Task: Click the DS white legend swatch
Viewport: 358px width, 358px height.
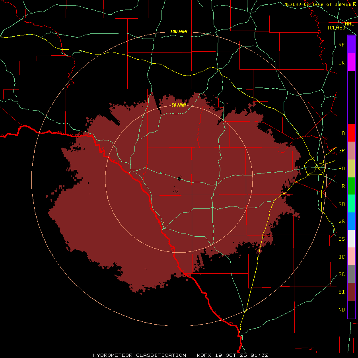Action: 351,239
